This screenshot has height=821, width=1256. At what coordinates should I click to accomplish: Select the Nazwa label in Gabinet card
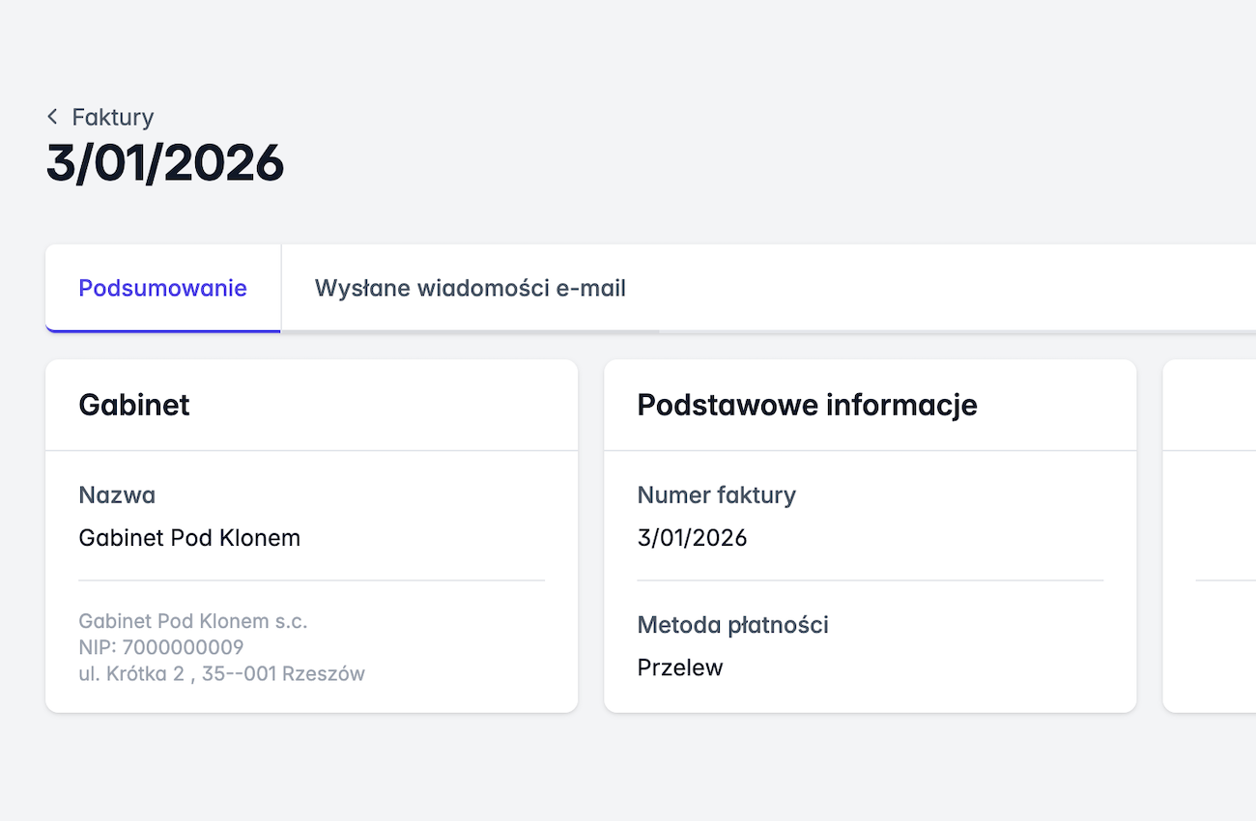tap(117, 495)
